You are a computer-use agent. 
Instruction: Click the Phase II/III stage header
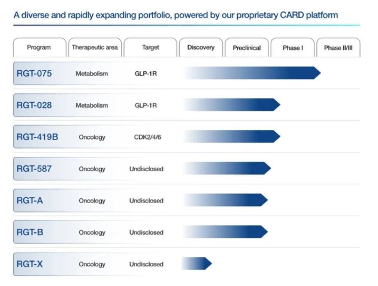[x=338, y=48]
